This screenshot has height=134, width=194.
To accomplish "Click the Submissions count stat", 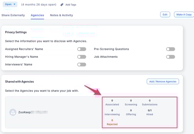I will [150, 102].
